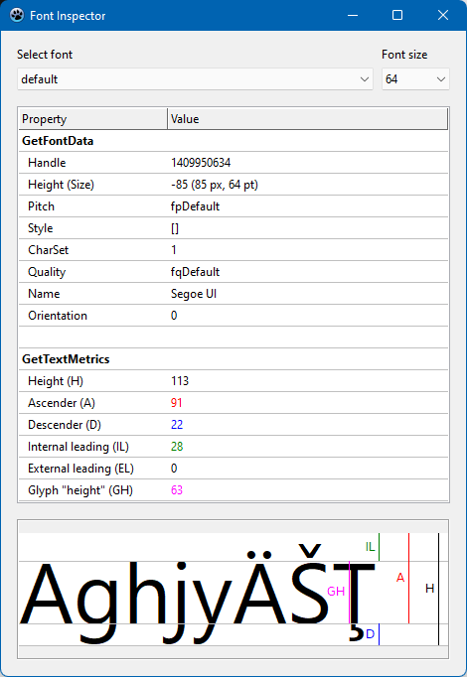467x677 pixels.
Task: Select the GetTextMetrics section row
Action: click(x=233, y=359)
